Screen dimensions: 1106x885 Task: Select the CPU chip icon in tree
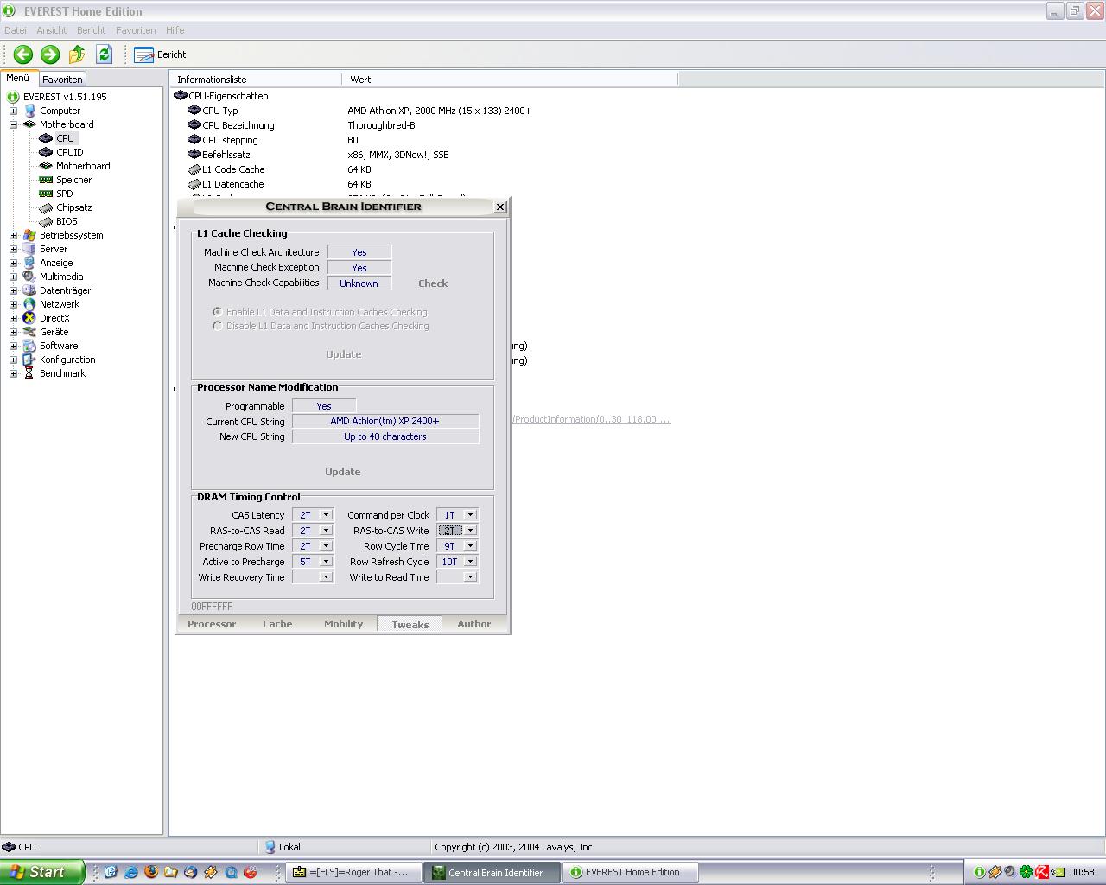click(x=46, y=138)
